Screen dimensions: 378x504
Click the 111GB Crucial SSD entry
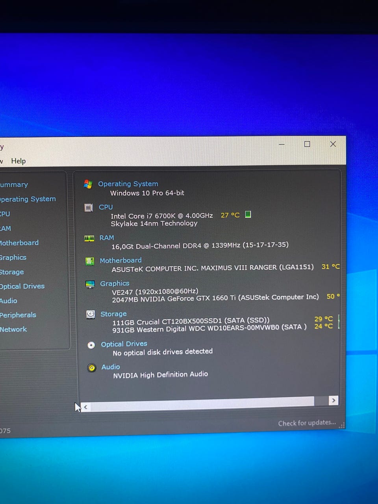[x=191, y=321]
